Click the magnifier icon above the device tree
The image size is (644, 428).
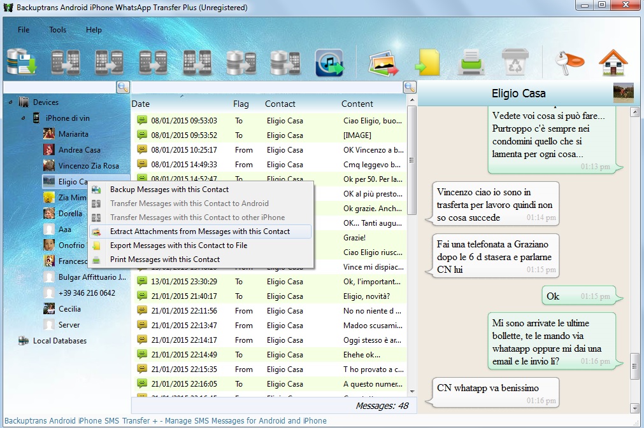(x=123, y=87)
